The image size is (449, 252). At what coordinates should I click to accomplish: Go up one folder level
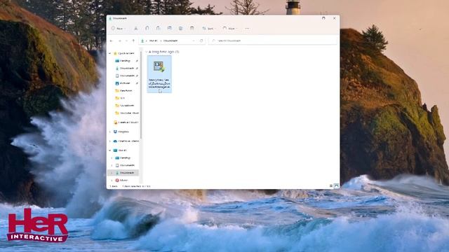[x=133, y=41]
